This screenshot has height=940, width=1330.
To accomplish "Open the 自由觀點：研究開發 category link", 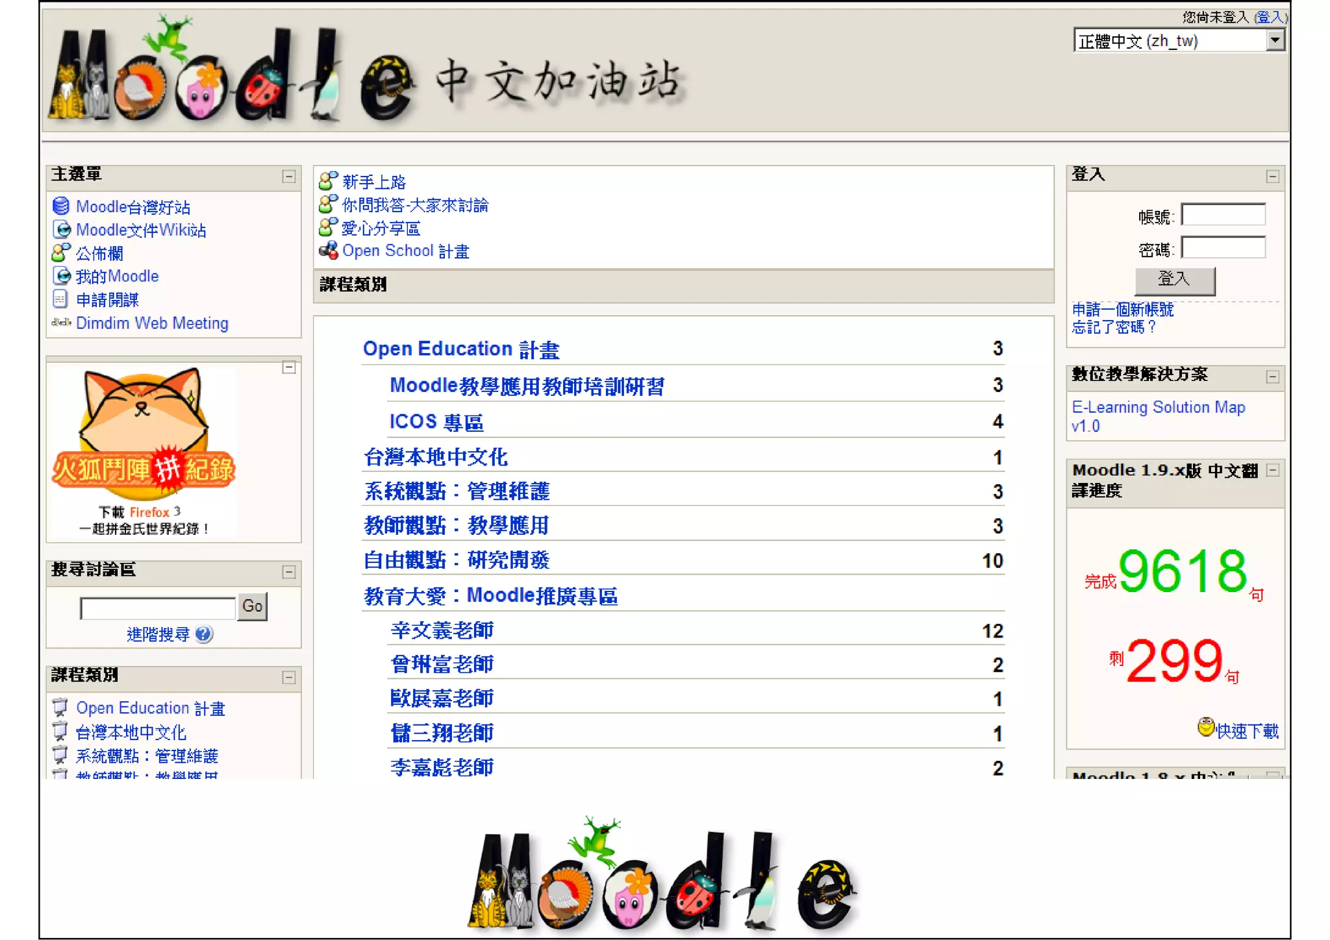I will click(x=457, y=560).
